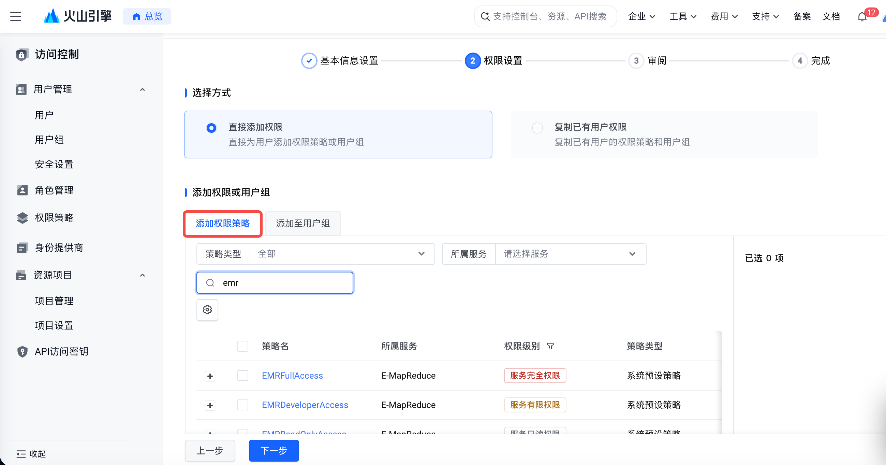Open the hamburger navigation menu
This screenshot has width=886, height=465.
tap(16, 16)
